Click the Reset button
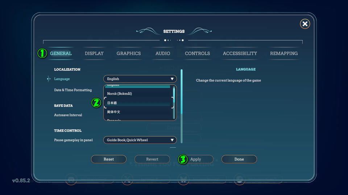This screenshot has width=348, height=195. pos(109,159)
